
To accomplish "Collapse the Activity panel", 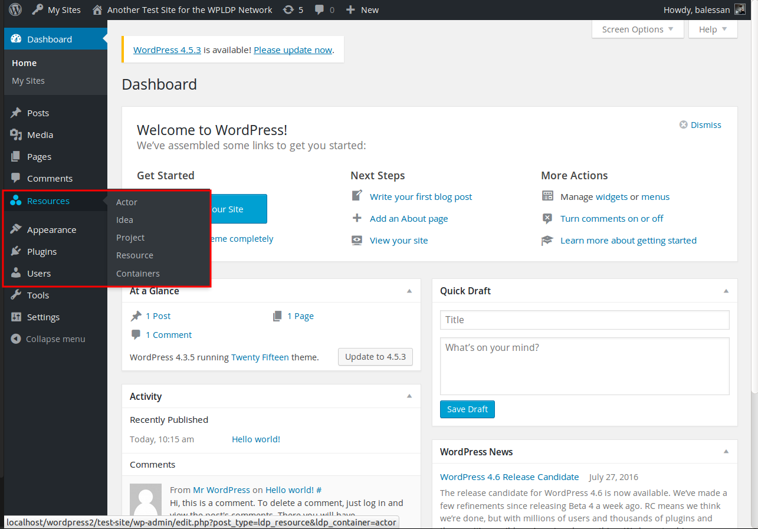I will tap(409, 396).
